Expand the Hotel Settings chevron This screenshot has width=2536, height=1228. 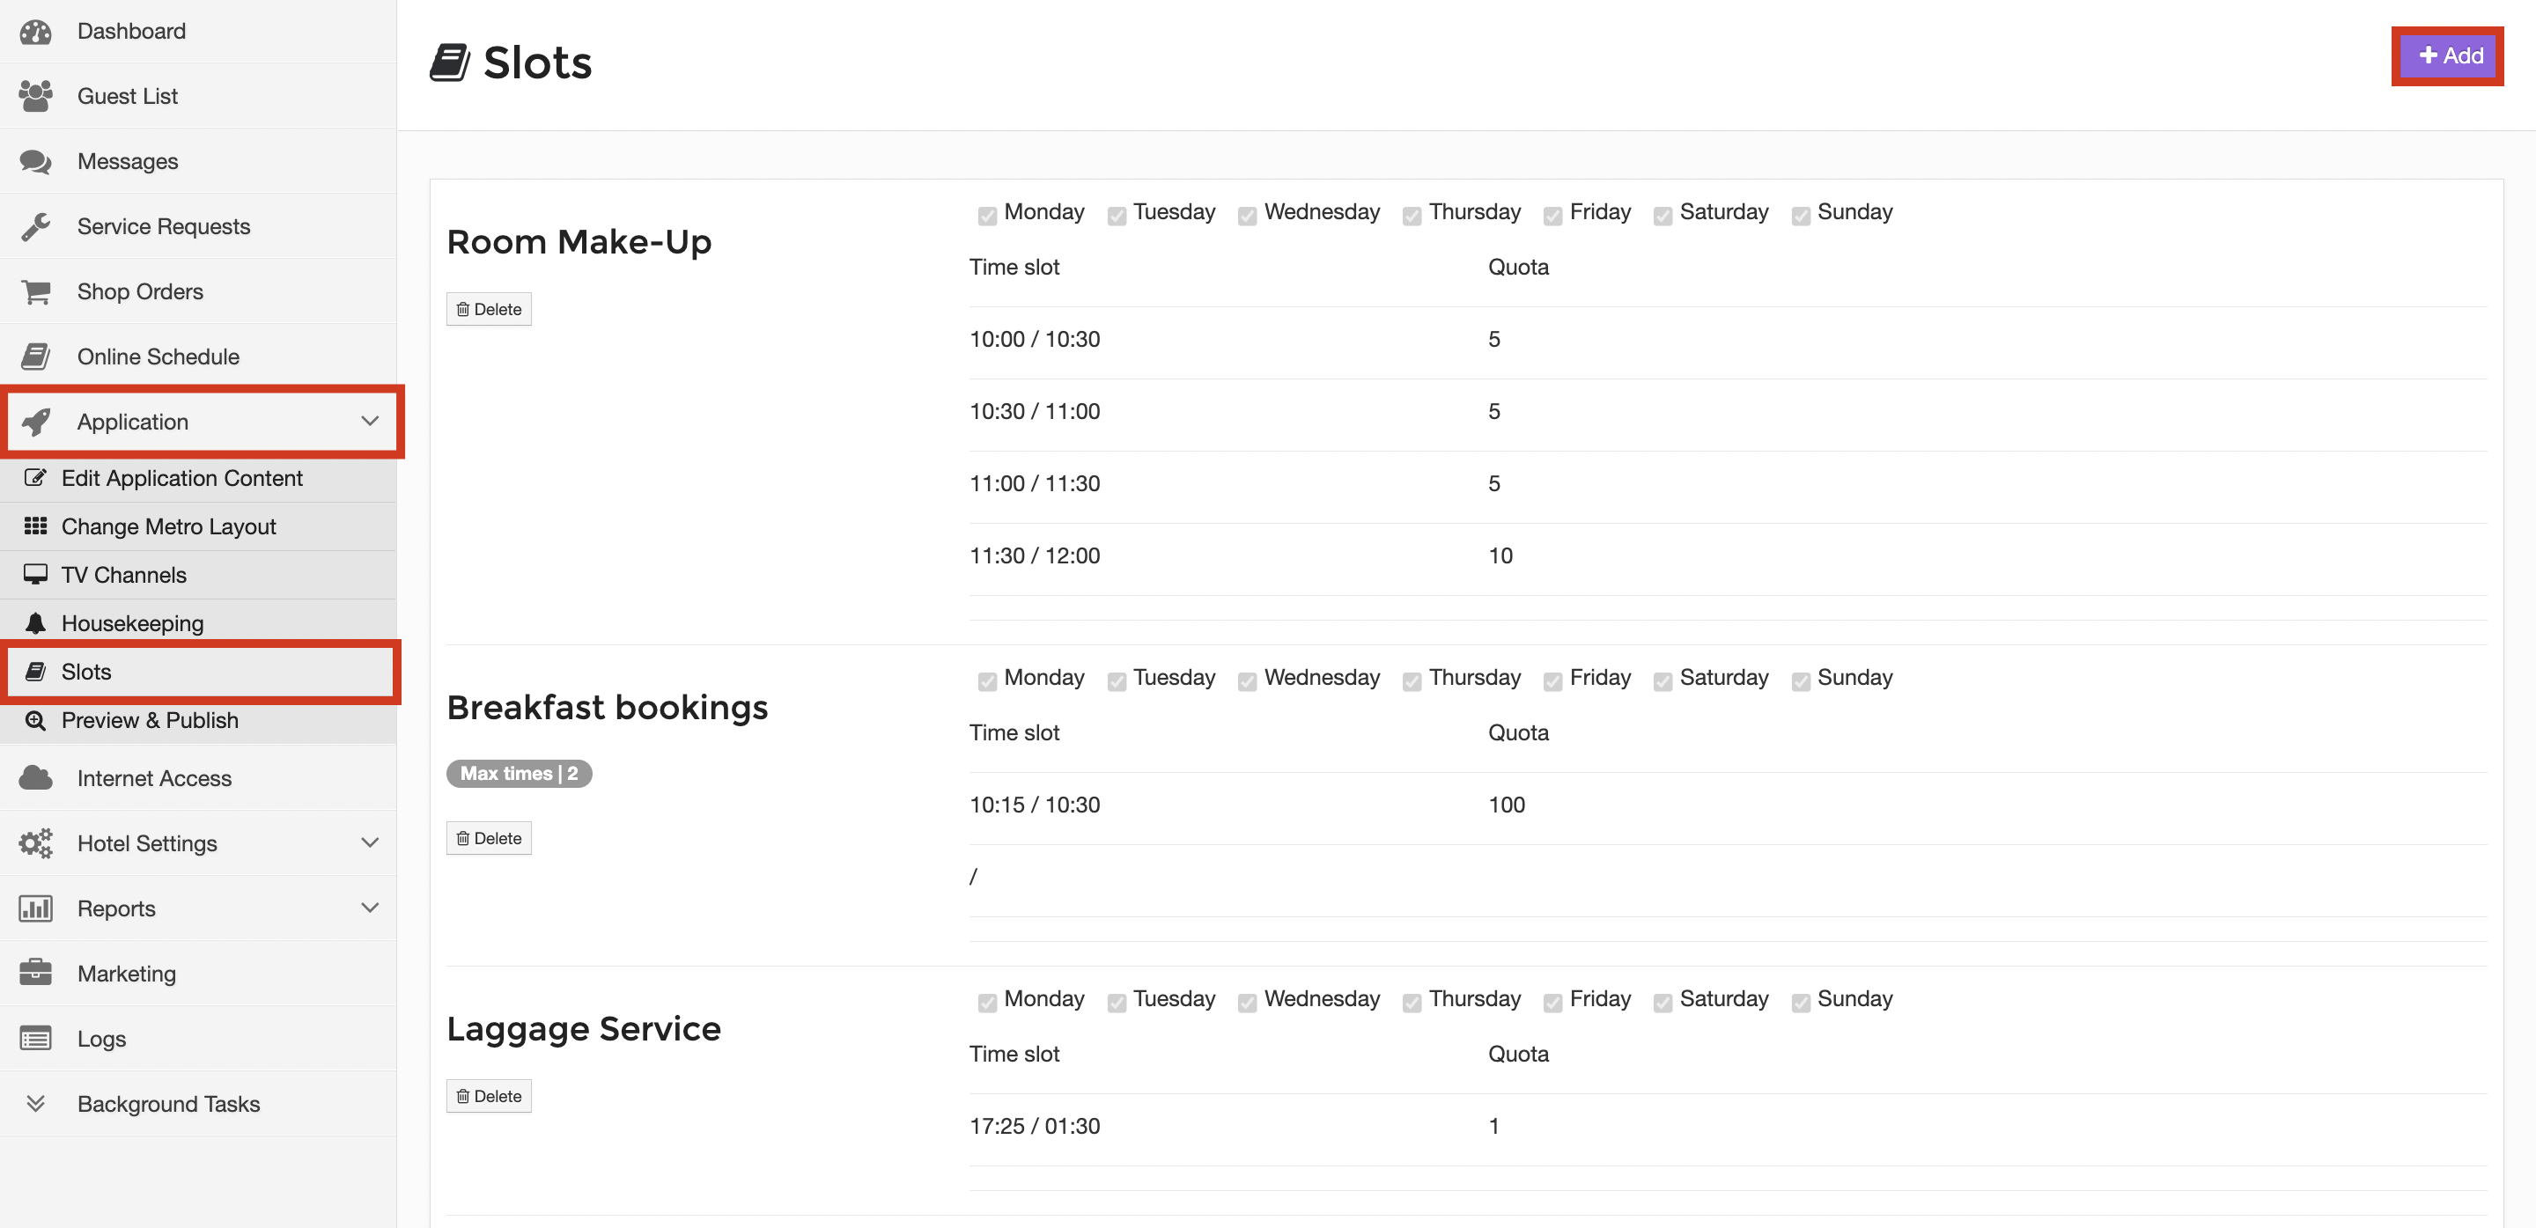click(x=369, y=843)
